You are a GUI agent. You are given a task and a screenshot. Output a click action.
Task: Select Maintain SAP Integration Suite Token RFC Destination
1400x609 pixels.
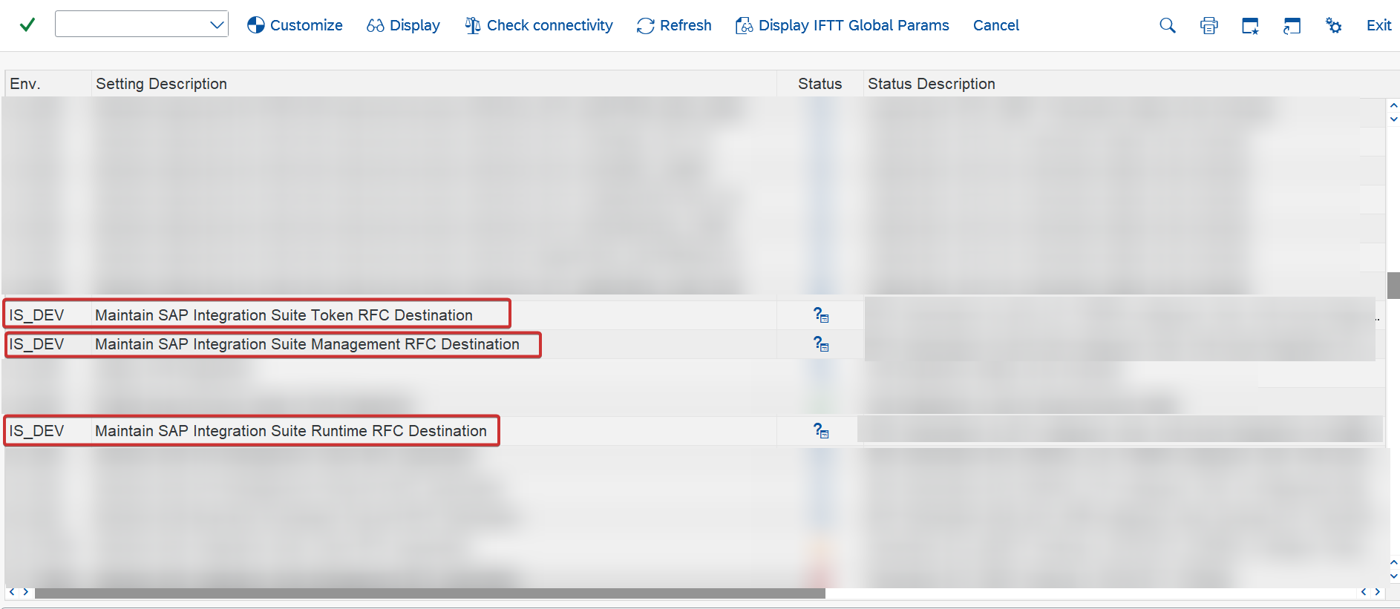pyautogui.click(x=284, y=315)
